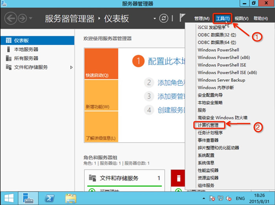Open Windows PowerShell ISE entry

pos(222,65)
